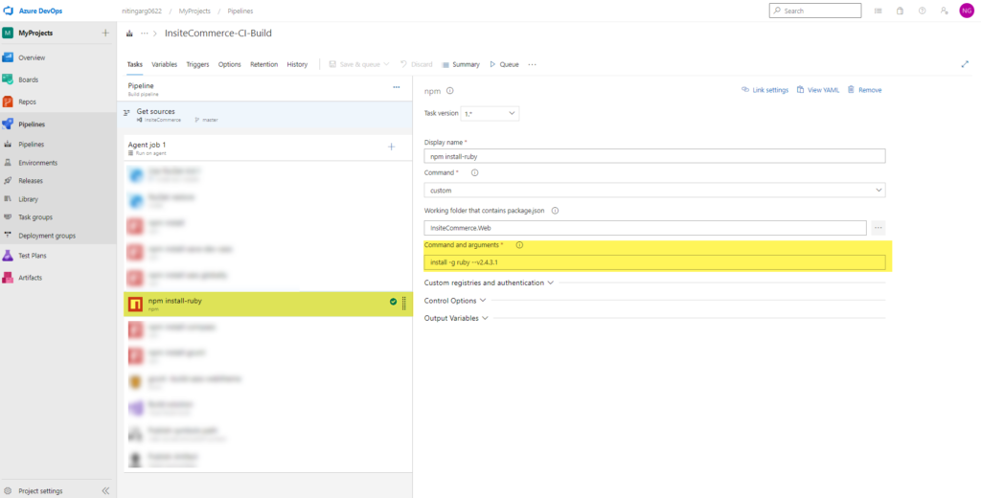
Task: Open Overview in the sidebar
Action: [x=32, y=57]
